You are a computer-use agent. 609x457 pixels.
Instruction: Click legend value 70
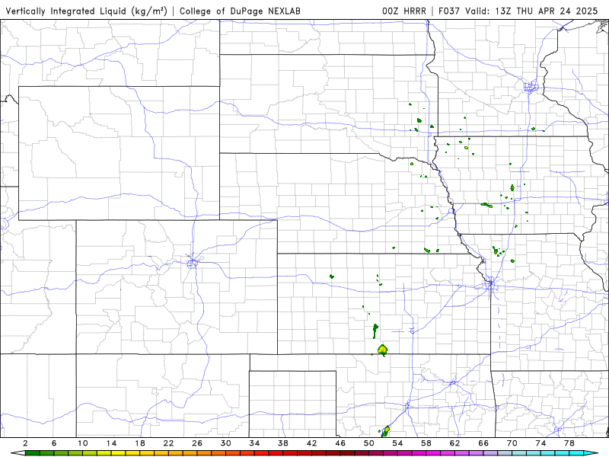point(512,443)
